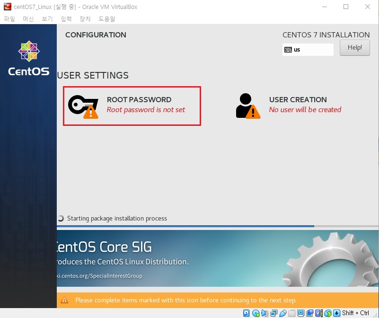Click the optical disc status icon
Image resolution: width=379 pixels, height=318 pixels.
(256, 313)
